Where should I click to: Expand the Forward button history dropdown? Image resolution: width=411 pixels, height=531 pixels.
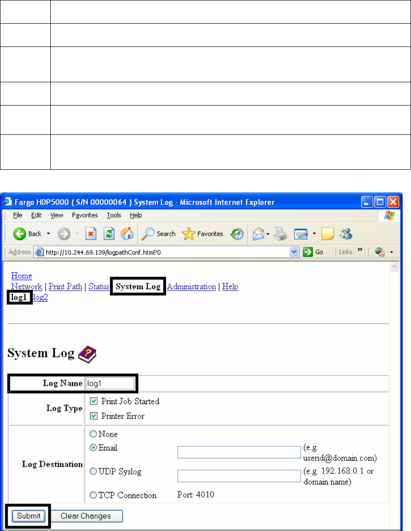(x=77, y=234)
